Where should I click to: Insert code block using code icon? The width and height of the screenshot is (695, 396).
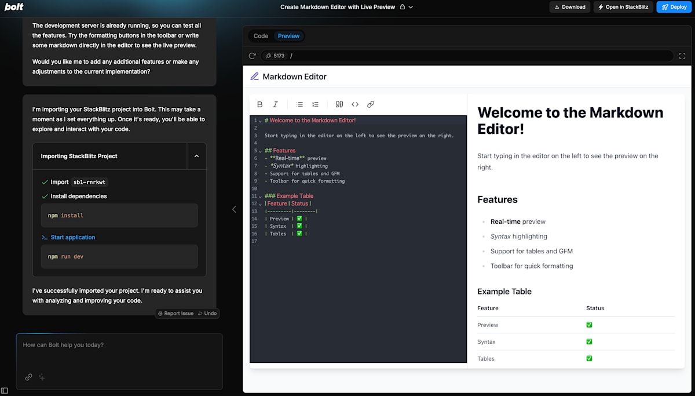click(355, 104)
